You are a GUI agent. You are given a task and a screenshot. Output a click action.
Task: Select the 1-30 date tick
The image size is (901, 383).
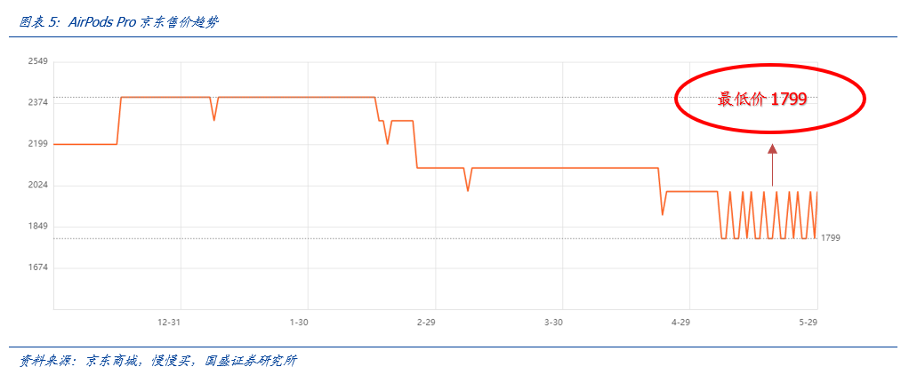click(299, 323)
